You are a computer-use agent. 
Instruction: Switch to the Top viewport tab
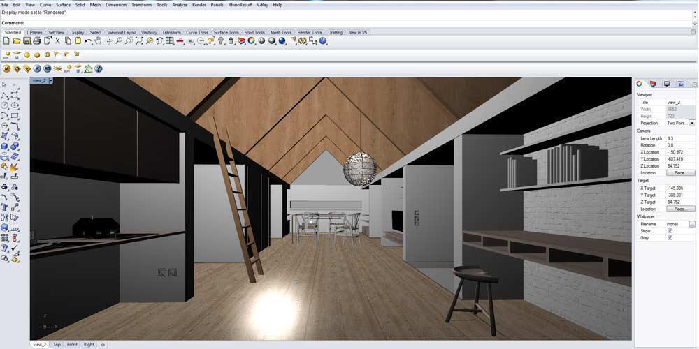(57, 345)
